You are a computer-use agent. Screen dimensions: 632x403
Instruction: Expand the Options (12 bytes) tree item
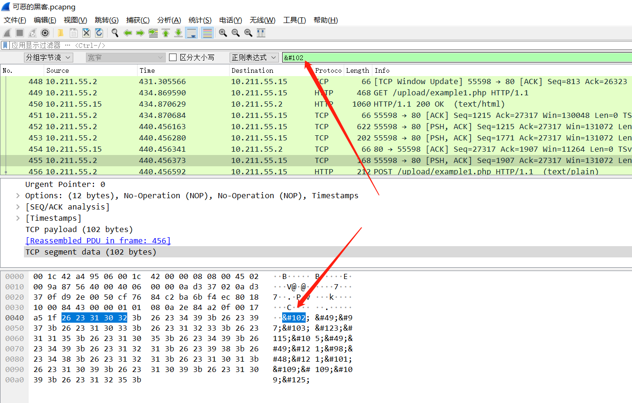[18, 195]
